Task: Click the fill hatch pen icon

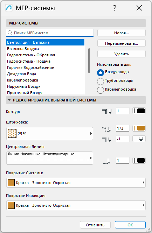Action: point(107,129)
